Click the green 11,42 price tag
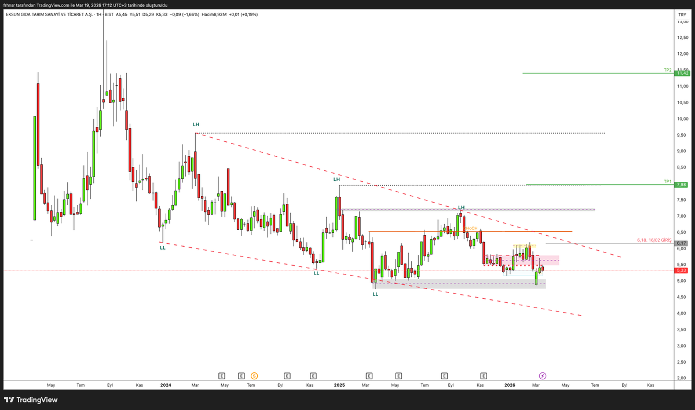This screenshot has height=410, width=695. [x=682, y=73]
